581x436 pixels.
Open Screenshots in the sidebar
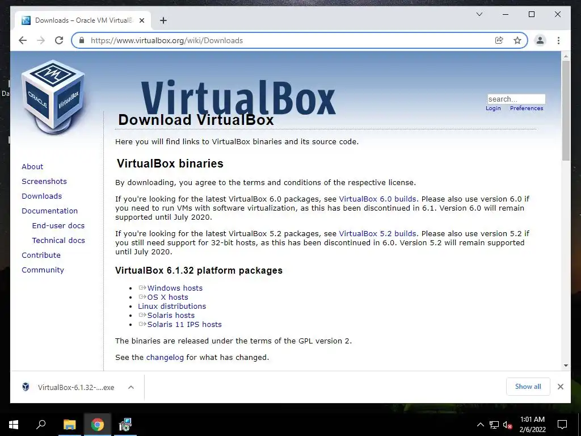44,181
